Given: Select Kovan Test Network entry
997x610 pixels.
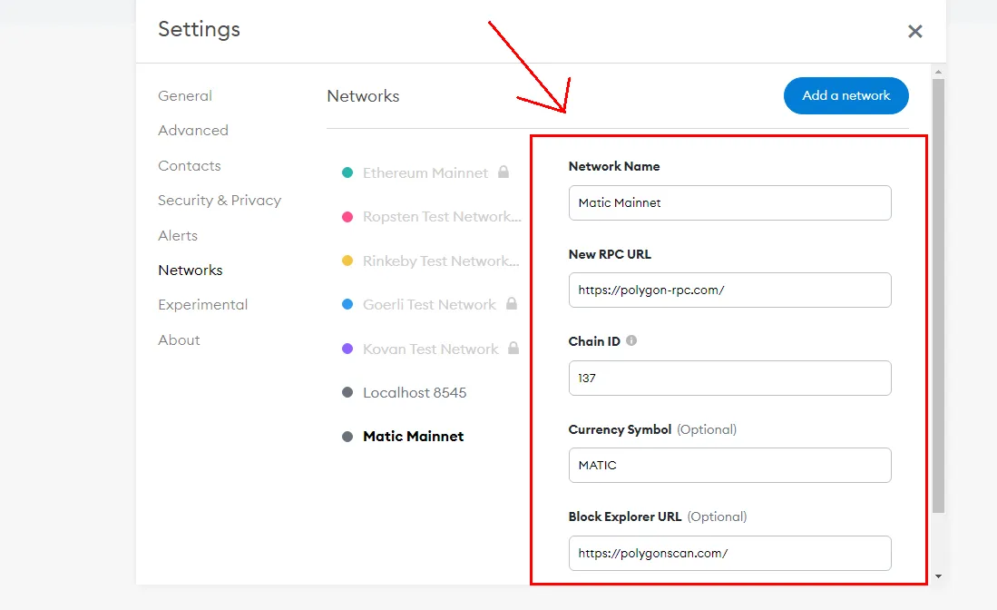Looking at the screenshot, I should (431, 349).
